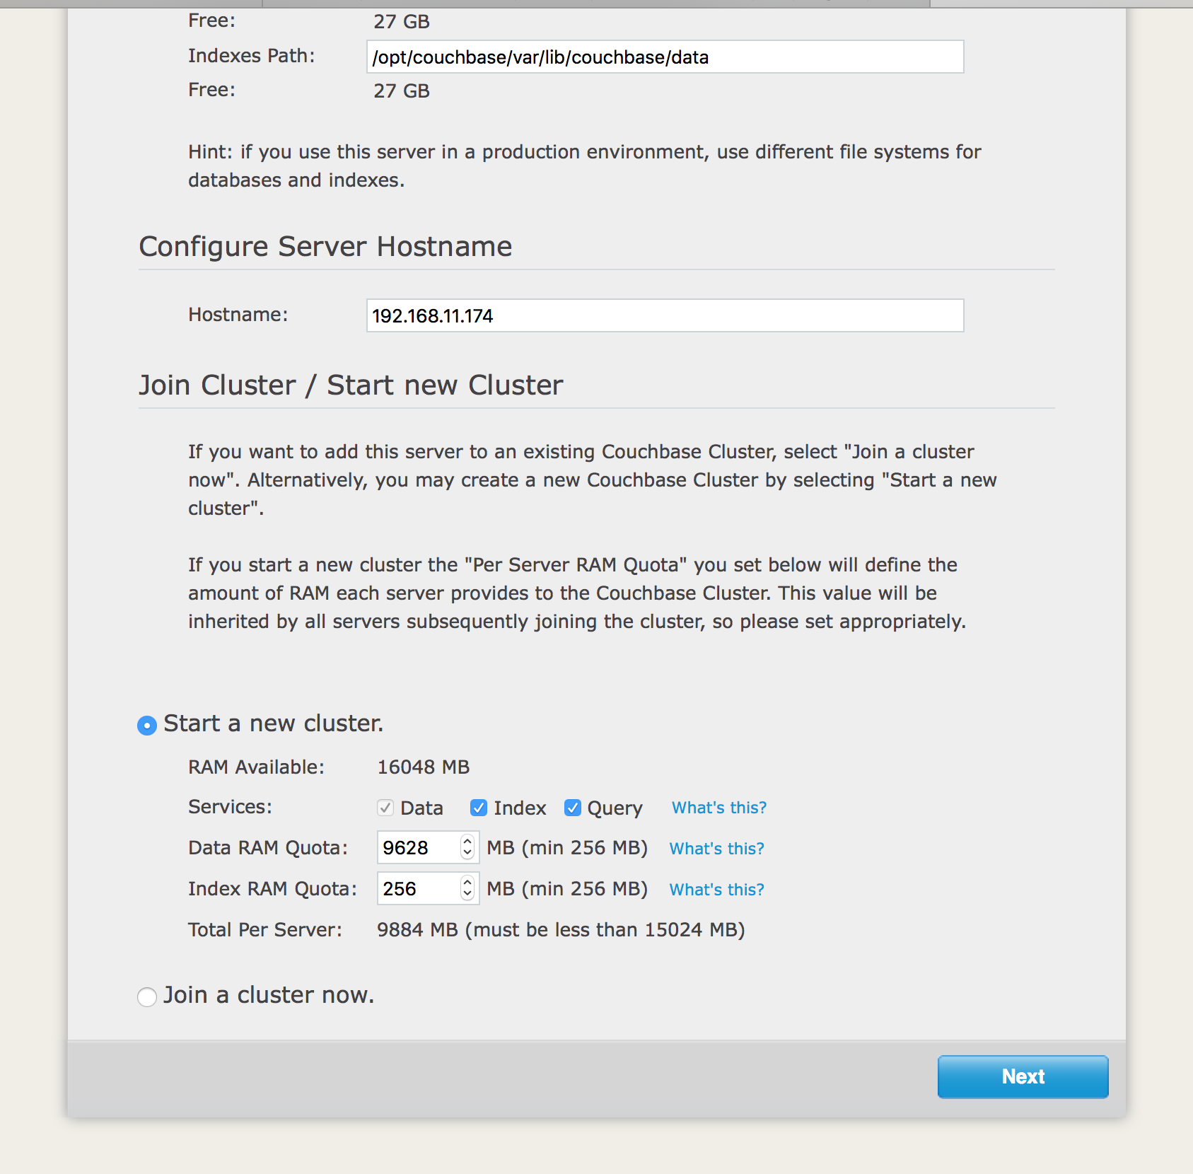The image size is (1193, 1174).
Task: Click the Data RAM Quota label
Action: pyautogui.click(x=268, y=848)
